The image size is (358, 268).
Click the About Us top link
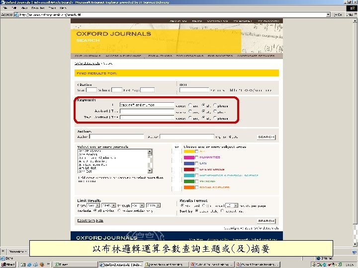click(x=178, y=21)
